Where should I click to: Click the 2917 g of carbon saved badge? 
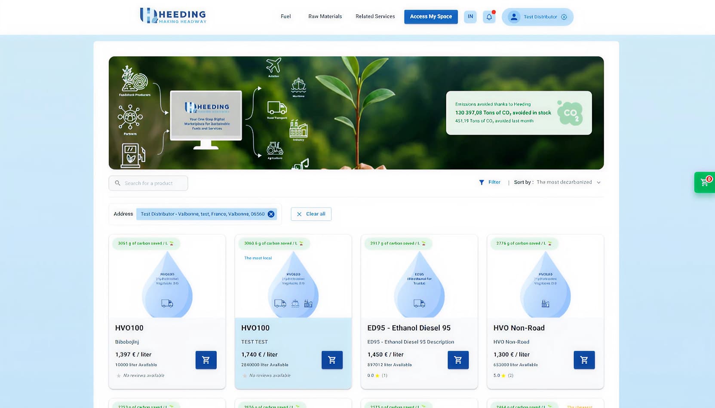click(398, 243)
